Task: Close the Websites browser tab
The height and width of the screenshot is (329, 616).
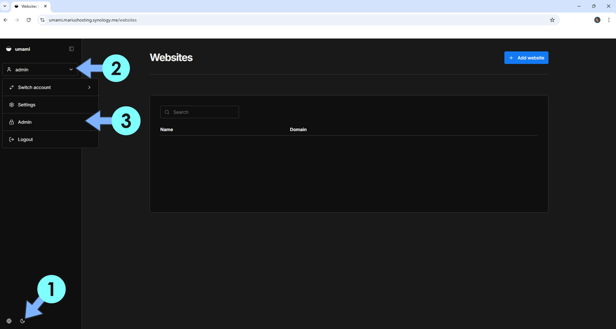Action: click(x=45, y=6)
